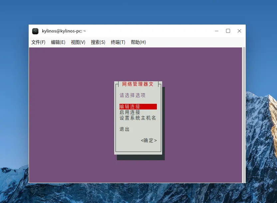
Task: Maximize the terminal window
Action: [x=228, y=31]
